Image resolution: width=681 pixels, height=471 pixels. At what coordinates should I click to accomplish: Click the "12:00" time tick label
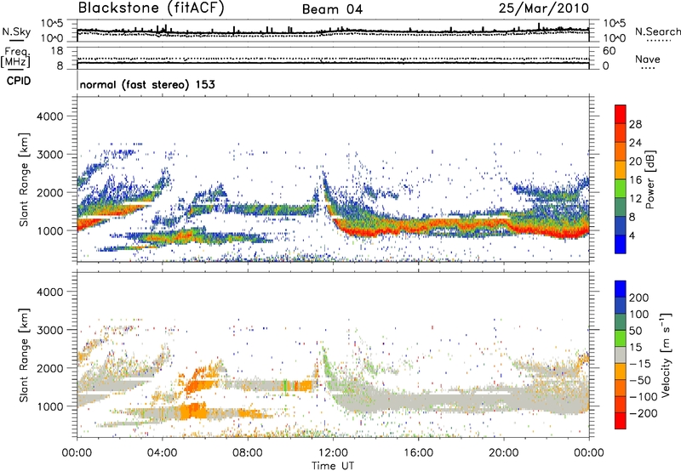click(x=333, y=453)
